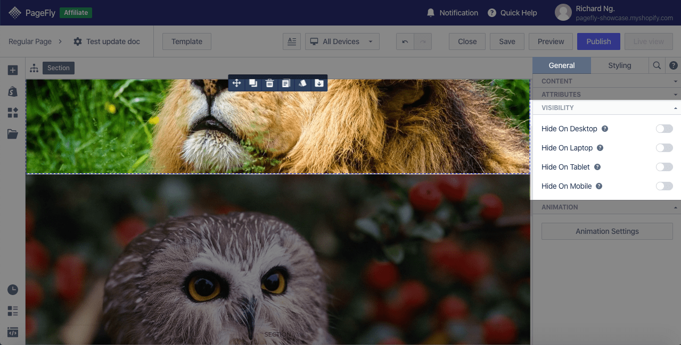Click the Affiliate badge

tap(76, 13)
